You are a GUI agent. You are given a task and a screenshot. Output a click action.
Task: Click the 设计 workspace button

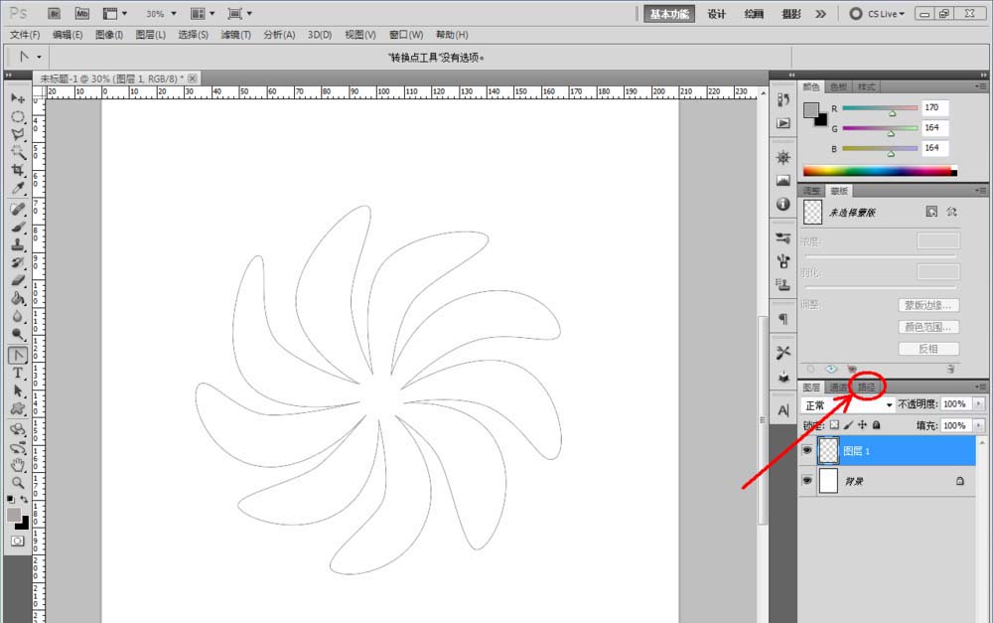click(716, 14)
